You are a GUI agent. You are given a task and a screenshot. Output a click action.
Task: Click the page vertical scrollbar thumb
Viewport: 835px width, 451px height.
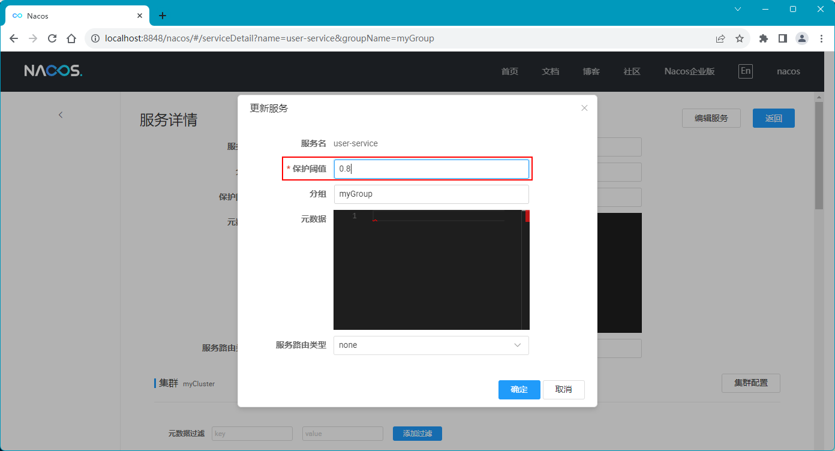coord(819,156)
